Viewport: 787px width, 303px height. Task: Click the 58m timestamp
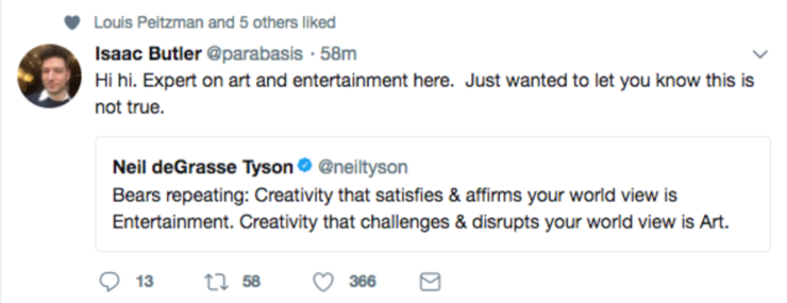[x=339, y=54]
